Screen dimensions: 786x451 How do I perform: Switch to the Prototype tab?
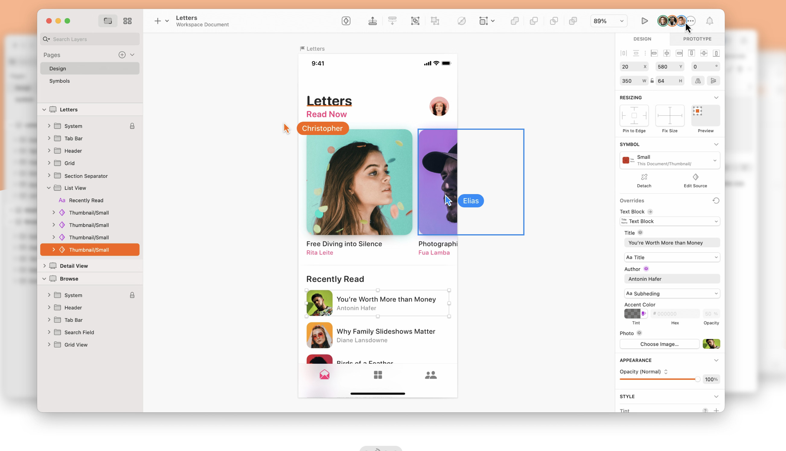(697, 39)
